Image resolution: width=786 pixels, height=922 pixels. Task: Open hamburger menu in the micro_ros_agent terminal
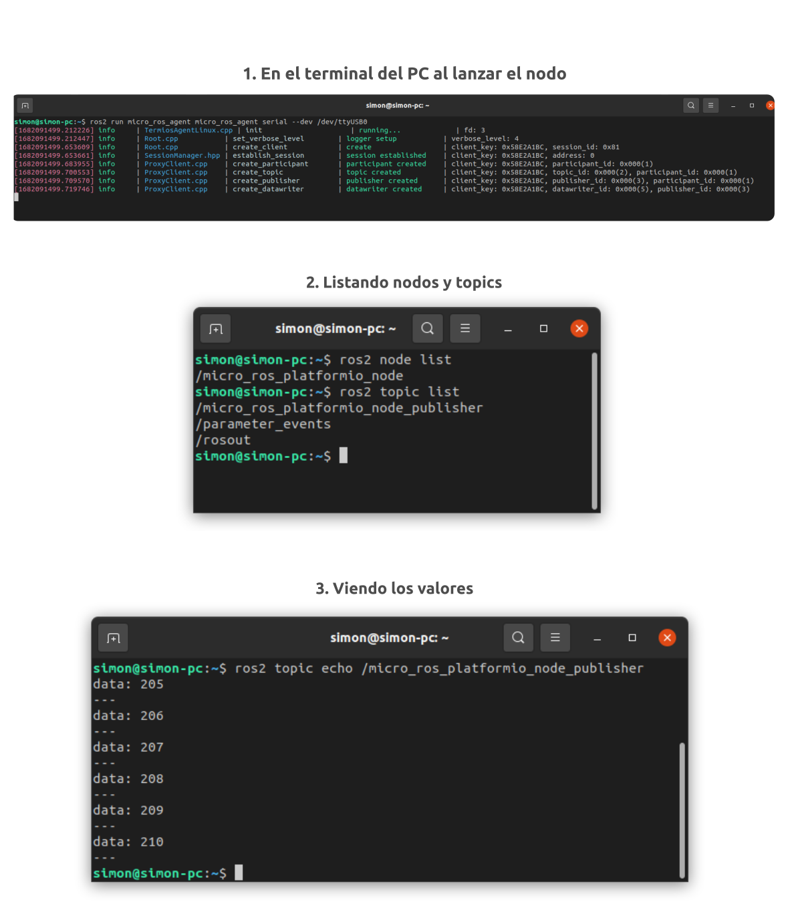tap(710, 106)
